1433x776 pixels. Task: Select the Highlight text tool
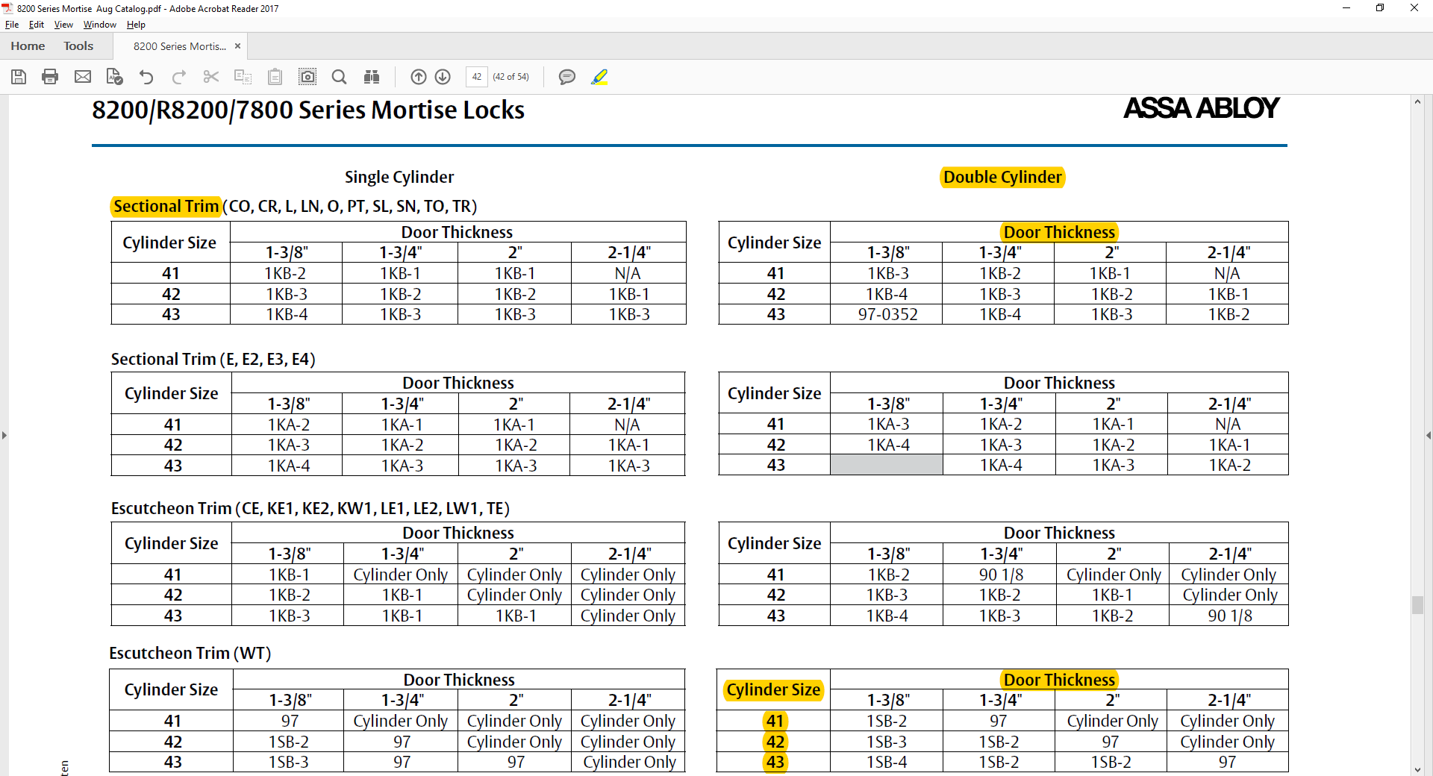pos(599,77)
